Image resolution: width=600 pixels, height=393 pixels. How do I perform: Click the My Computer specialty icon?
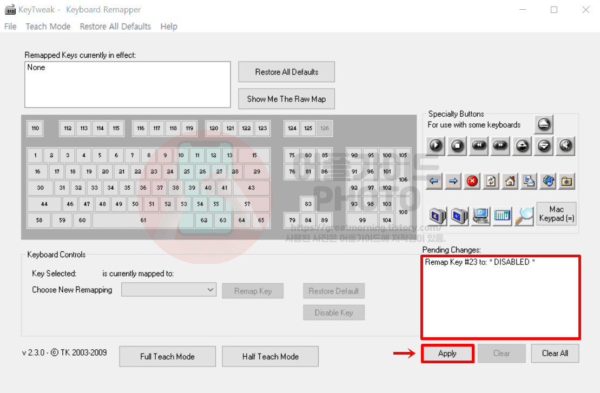click(481, 216)
